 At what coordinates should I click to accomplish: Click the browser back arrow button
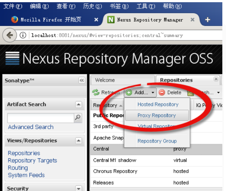click(10, 35)
